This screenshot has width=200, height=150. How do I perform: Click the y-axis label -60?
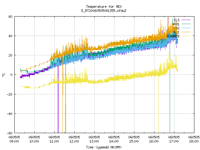click(x=10, y=133)
